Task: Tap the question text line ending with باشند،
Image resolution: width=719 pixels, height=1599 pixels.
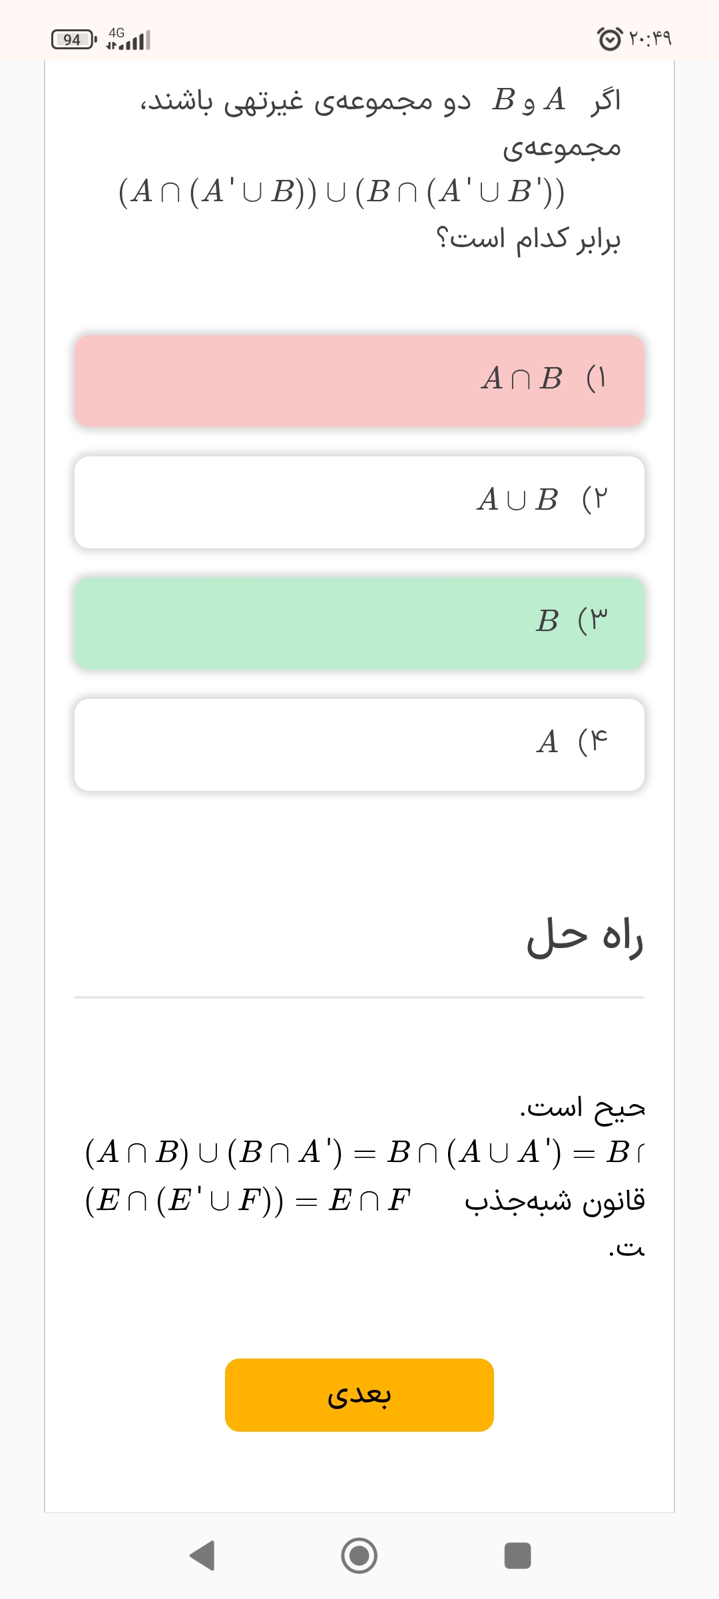Action: pos(379,101)
